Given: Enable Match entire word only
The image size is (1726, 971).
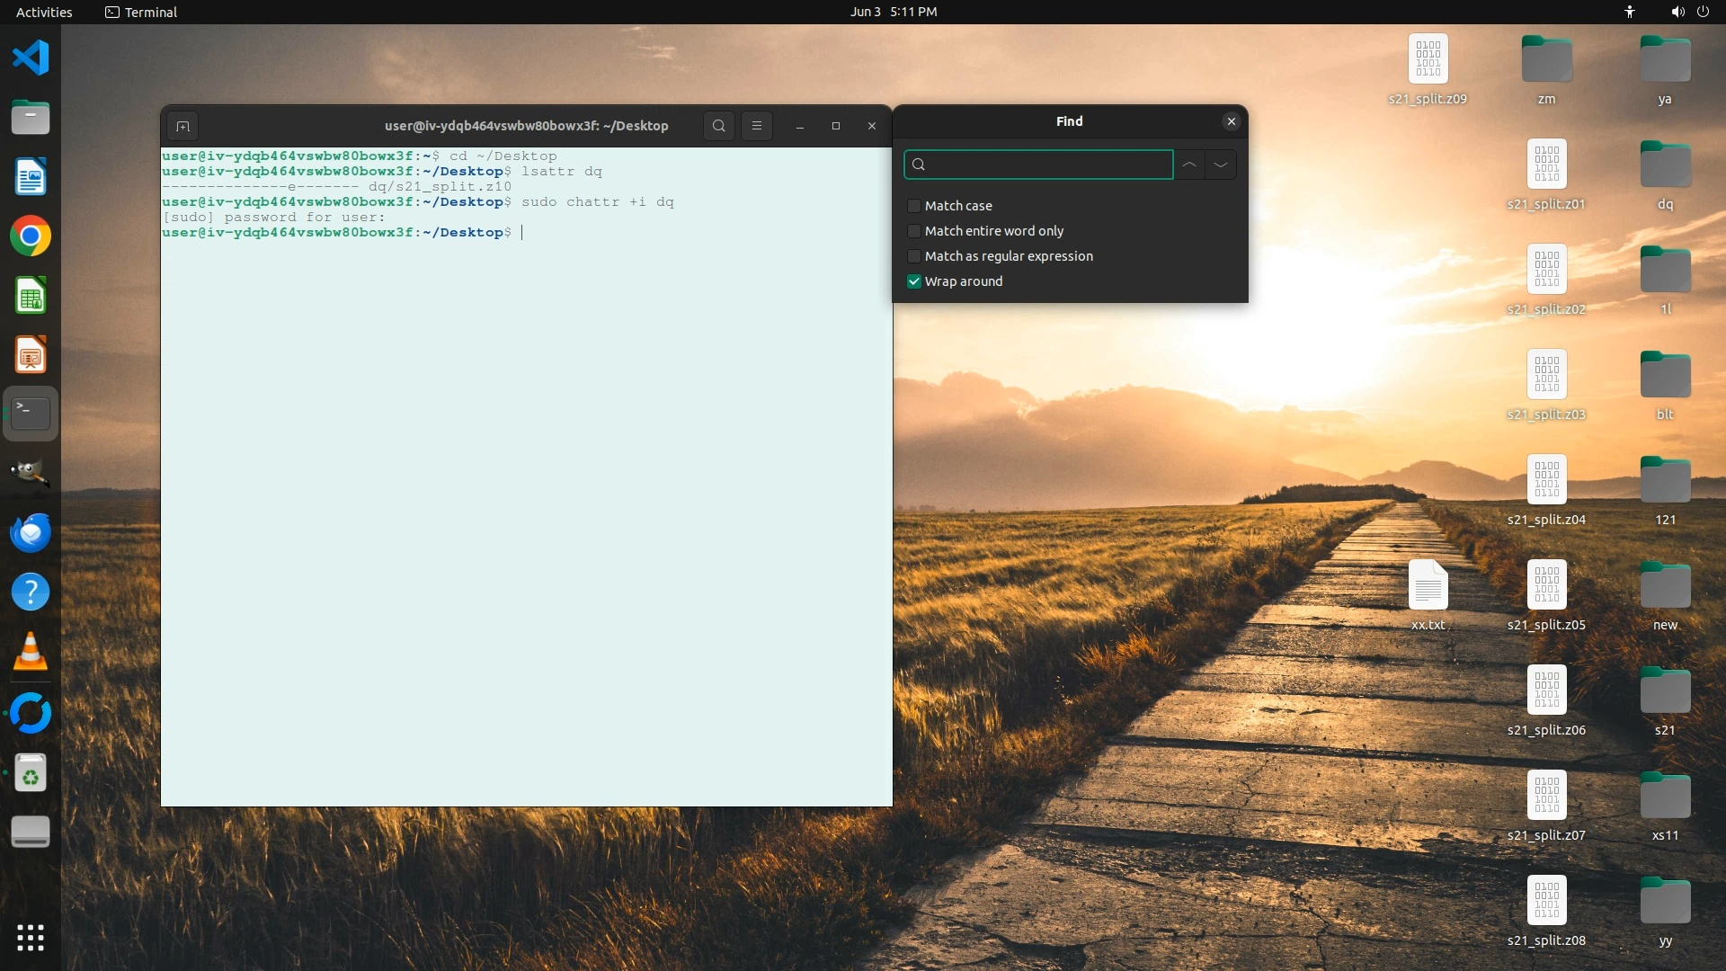Looking at the screenshot, I should 914,231.
